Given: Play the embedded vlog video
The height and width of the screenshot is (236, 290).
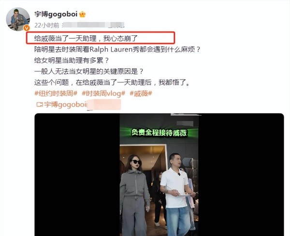Looking at the screenshot, I should pyautogui.click(x=159, y=175).
